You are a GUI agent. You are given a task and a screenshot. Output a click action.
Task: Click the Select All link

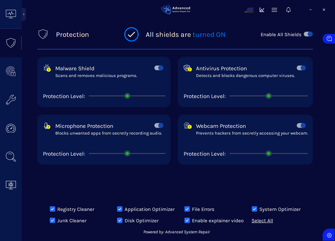pos(262,221)
